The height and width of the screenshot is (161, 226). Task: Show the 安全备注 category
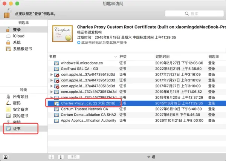click(x=24, y=109)
